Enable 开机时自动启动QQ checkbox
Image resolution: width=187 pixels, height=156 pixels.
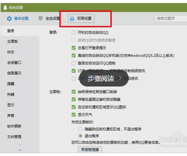(x=74, y=32)
